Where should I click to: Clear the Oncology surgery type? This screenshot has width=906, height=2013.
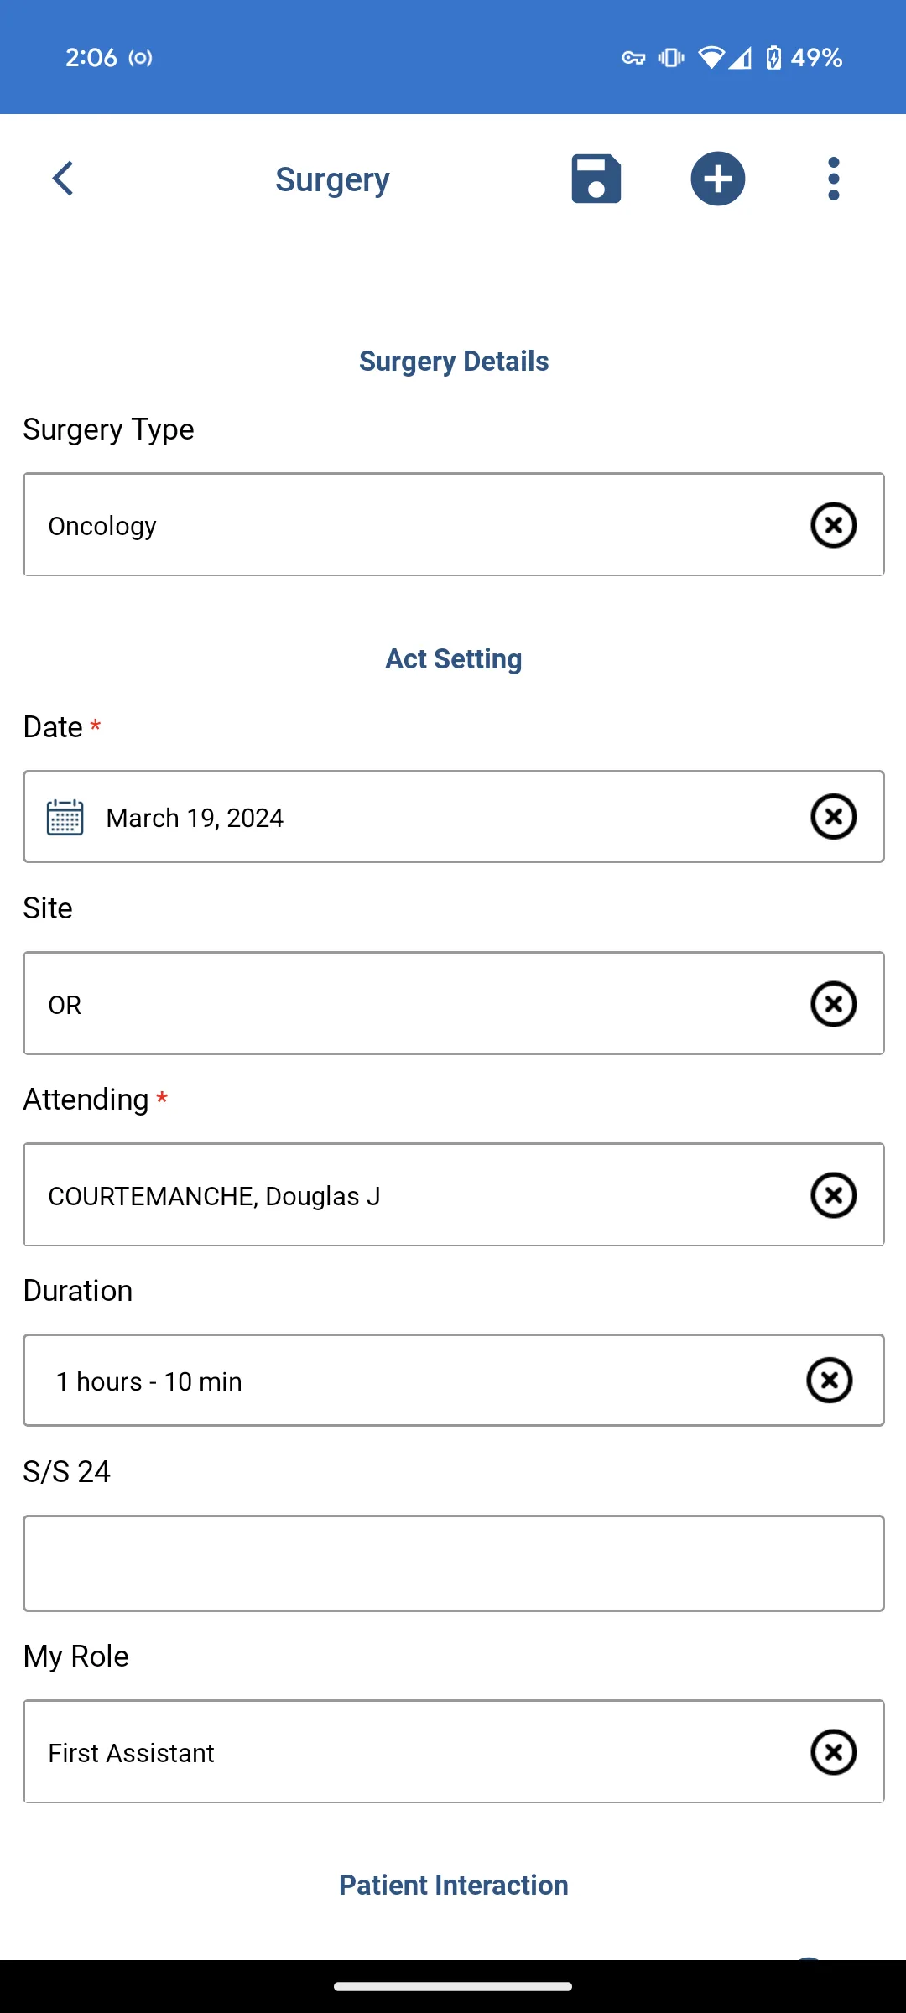point(833,525)
